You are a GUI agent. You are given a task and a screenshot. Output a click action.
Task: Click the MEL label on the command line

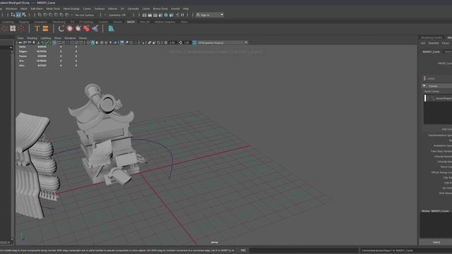(243, 250)
